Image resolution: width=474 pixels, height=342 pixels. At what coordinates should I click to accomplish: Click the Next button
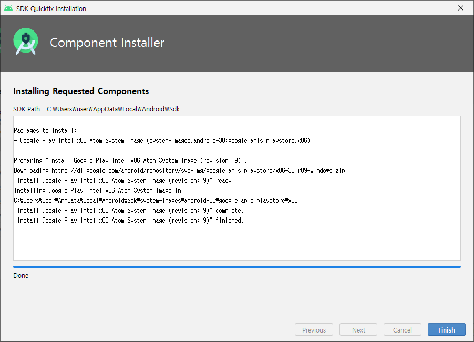click(x=358, y=329)
